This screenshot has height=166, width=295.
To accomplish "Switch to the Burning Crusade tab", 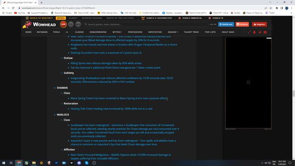I will click(92, 18).
